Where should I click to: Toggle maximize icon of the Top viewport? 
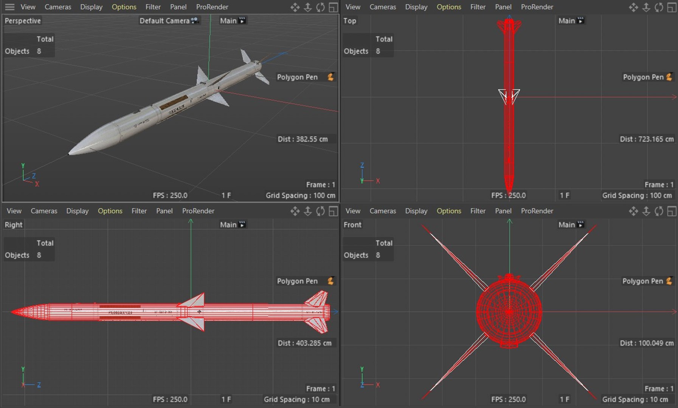coord(672,7)
